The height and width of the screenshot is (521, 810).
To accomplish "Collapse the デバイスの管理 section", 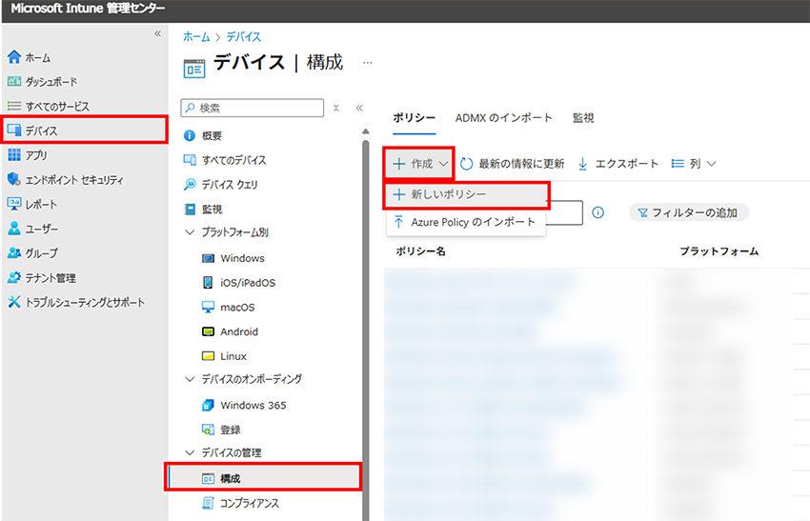I will [x=190, y=452].
